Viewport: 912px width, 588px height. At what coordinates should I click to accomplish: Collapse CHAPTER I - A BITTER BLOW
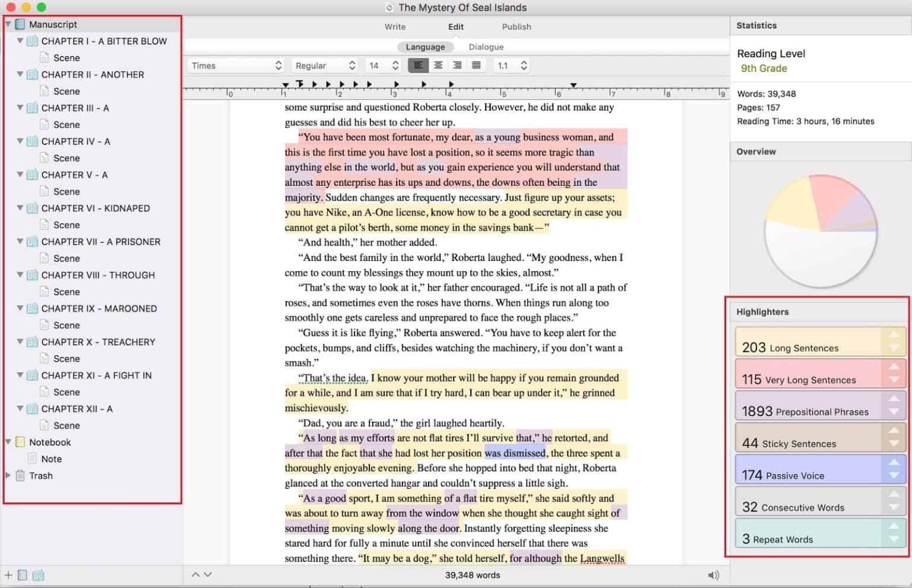pos(20,41)
